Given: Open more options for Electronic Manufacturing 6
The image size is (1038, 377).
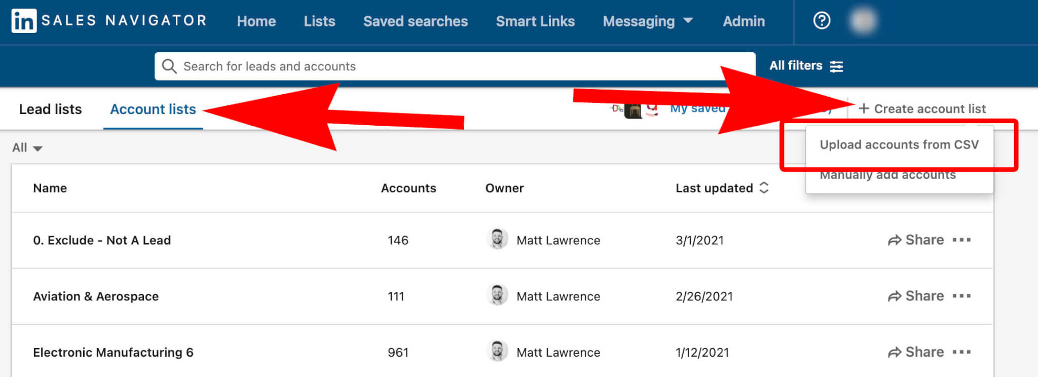Looking at the screenshot, I should click(961, 352).
